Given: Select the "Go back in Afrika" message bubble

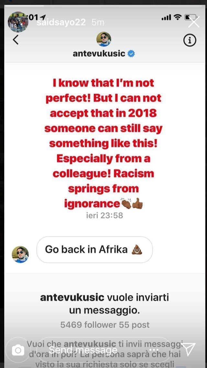Looking at the screenshot, I should 94,249.
